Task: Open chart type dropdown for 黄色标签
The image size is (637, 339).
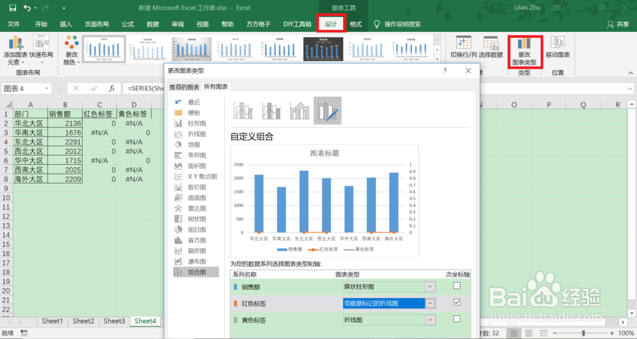Action: coord(430,320)
